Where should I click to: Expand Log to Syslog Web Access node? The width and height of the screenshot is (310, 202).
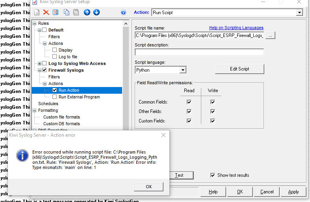(39, 63)
